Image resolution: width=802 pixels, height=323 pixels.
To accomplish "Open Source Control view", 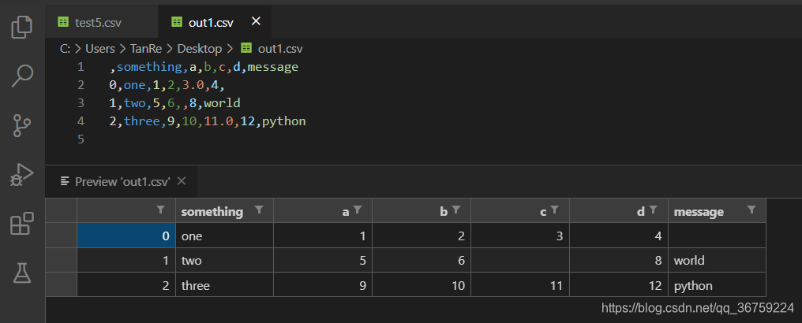I will (22, 124).
